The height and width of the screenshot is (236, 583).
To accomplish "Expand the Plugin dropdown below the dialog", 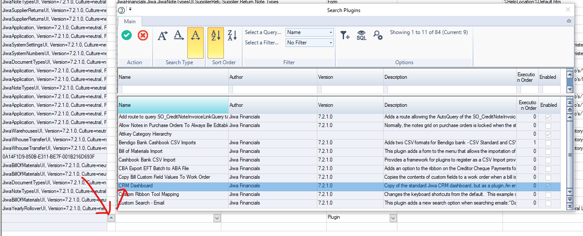I will pos(393,218).
